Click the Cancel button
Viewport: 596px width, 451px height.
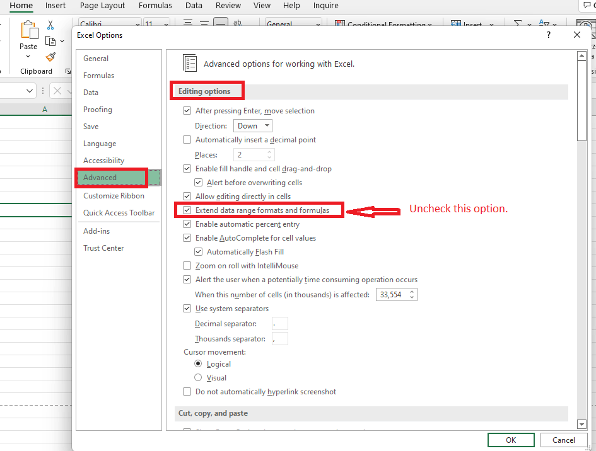563,440
